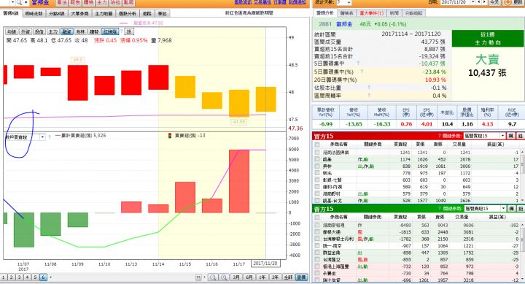Image resolution: width=525 pixels, height=284 pixels.
Task: Toggle the 均線 indicator button
Action: pyautogui.click(x=12, y=31)
